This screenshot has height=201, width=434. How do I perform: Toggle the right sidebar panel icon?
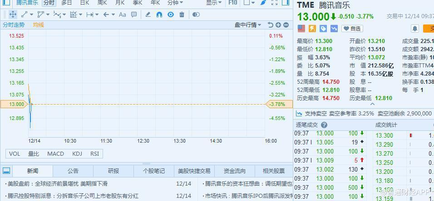pyautogui.click(x=286, y=3)
